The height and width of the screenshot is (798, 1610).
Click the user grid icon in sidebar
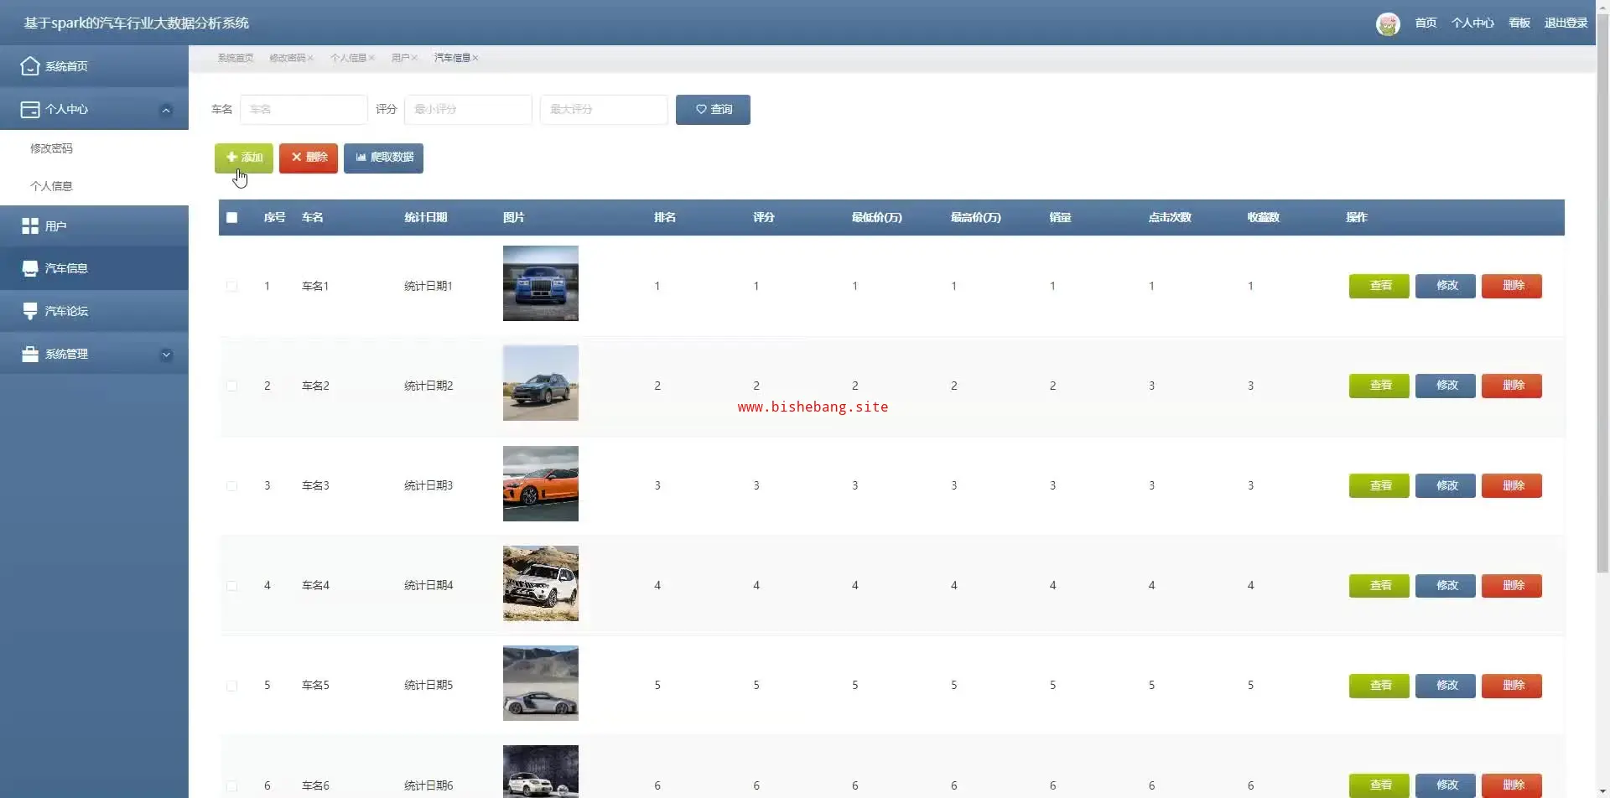[x=30, y=225]
